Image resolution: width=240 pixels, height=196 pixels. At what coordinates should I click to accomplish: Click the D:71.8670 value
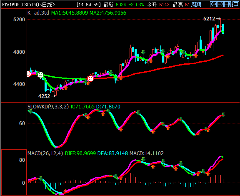pyautogui.click(x=108, y=106)
